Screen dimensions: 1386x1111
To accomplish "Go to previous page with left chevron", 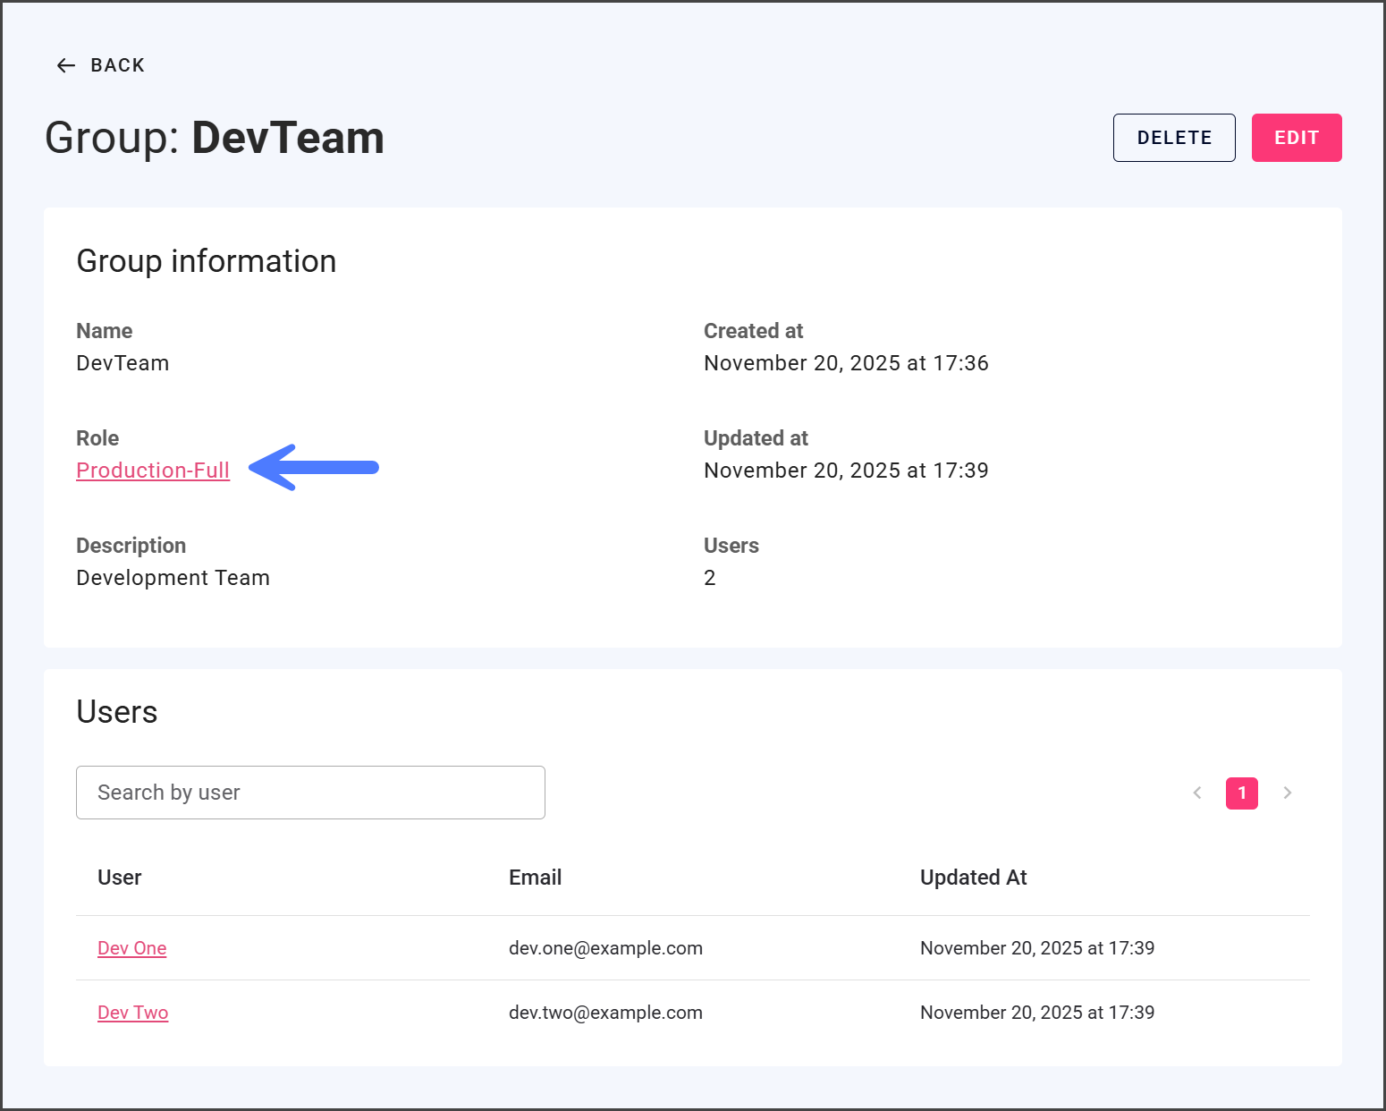I will coord(1197,793).
